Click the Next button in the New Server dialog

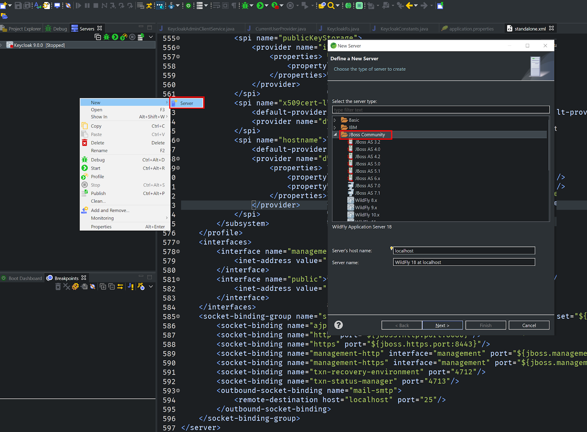[x=442, y=325]
